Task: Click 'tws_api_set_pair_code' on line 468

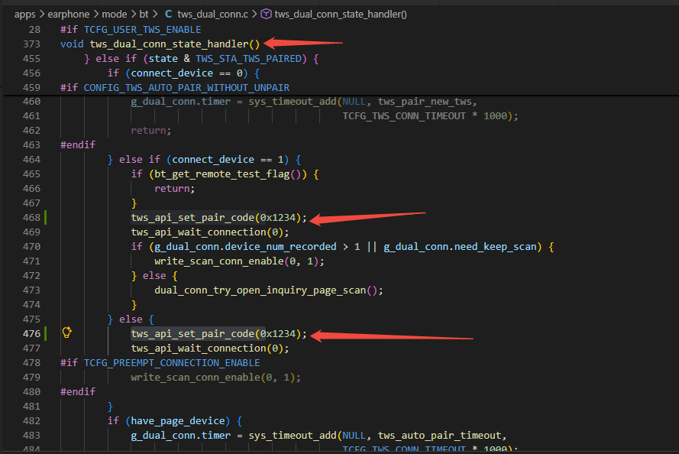Action: tap(192, 218)
